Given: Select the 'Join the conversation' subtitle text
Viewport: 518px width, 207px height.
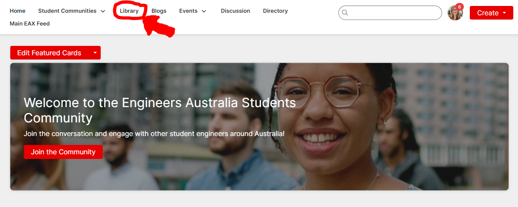Looking at the screenshot, I should [154, 133].
